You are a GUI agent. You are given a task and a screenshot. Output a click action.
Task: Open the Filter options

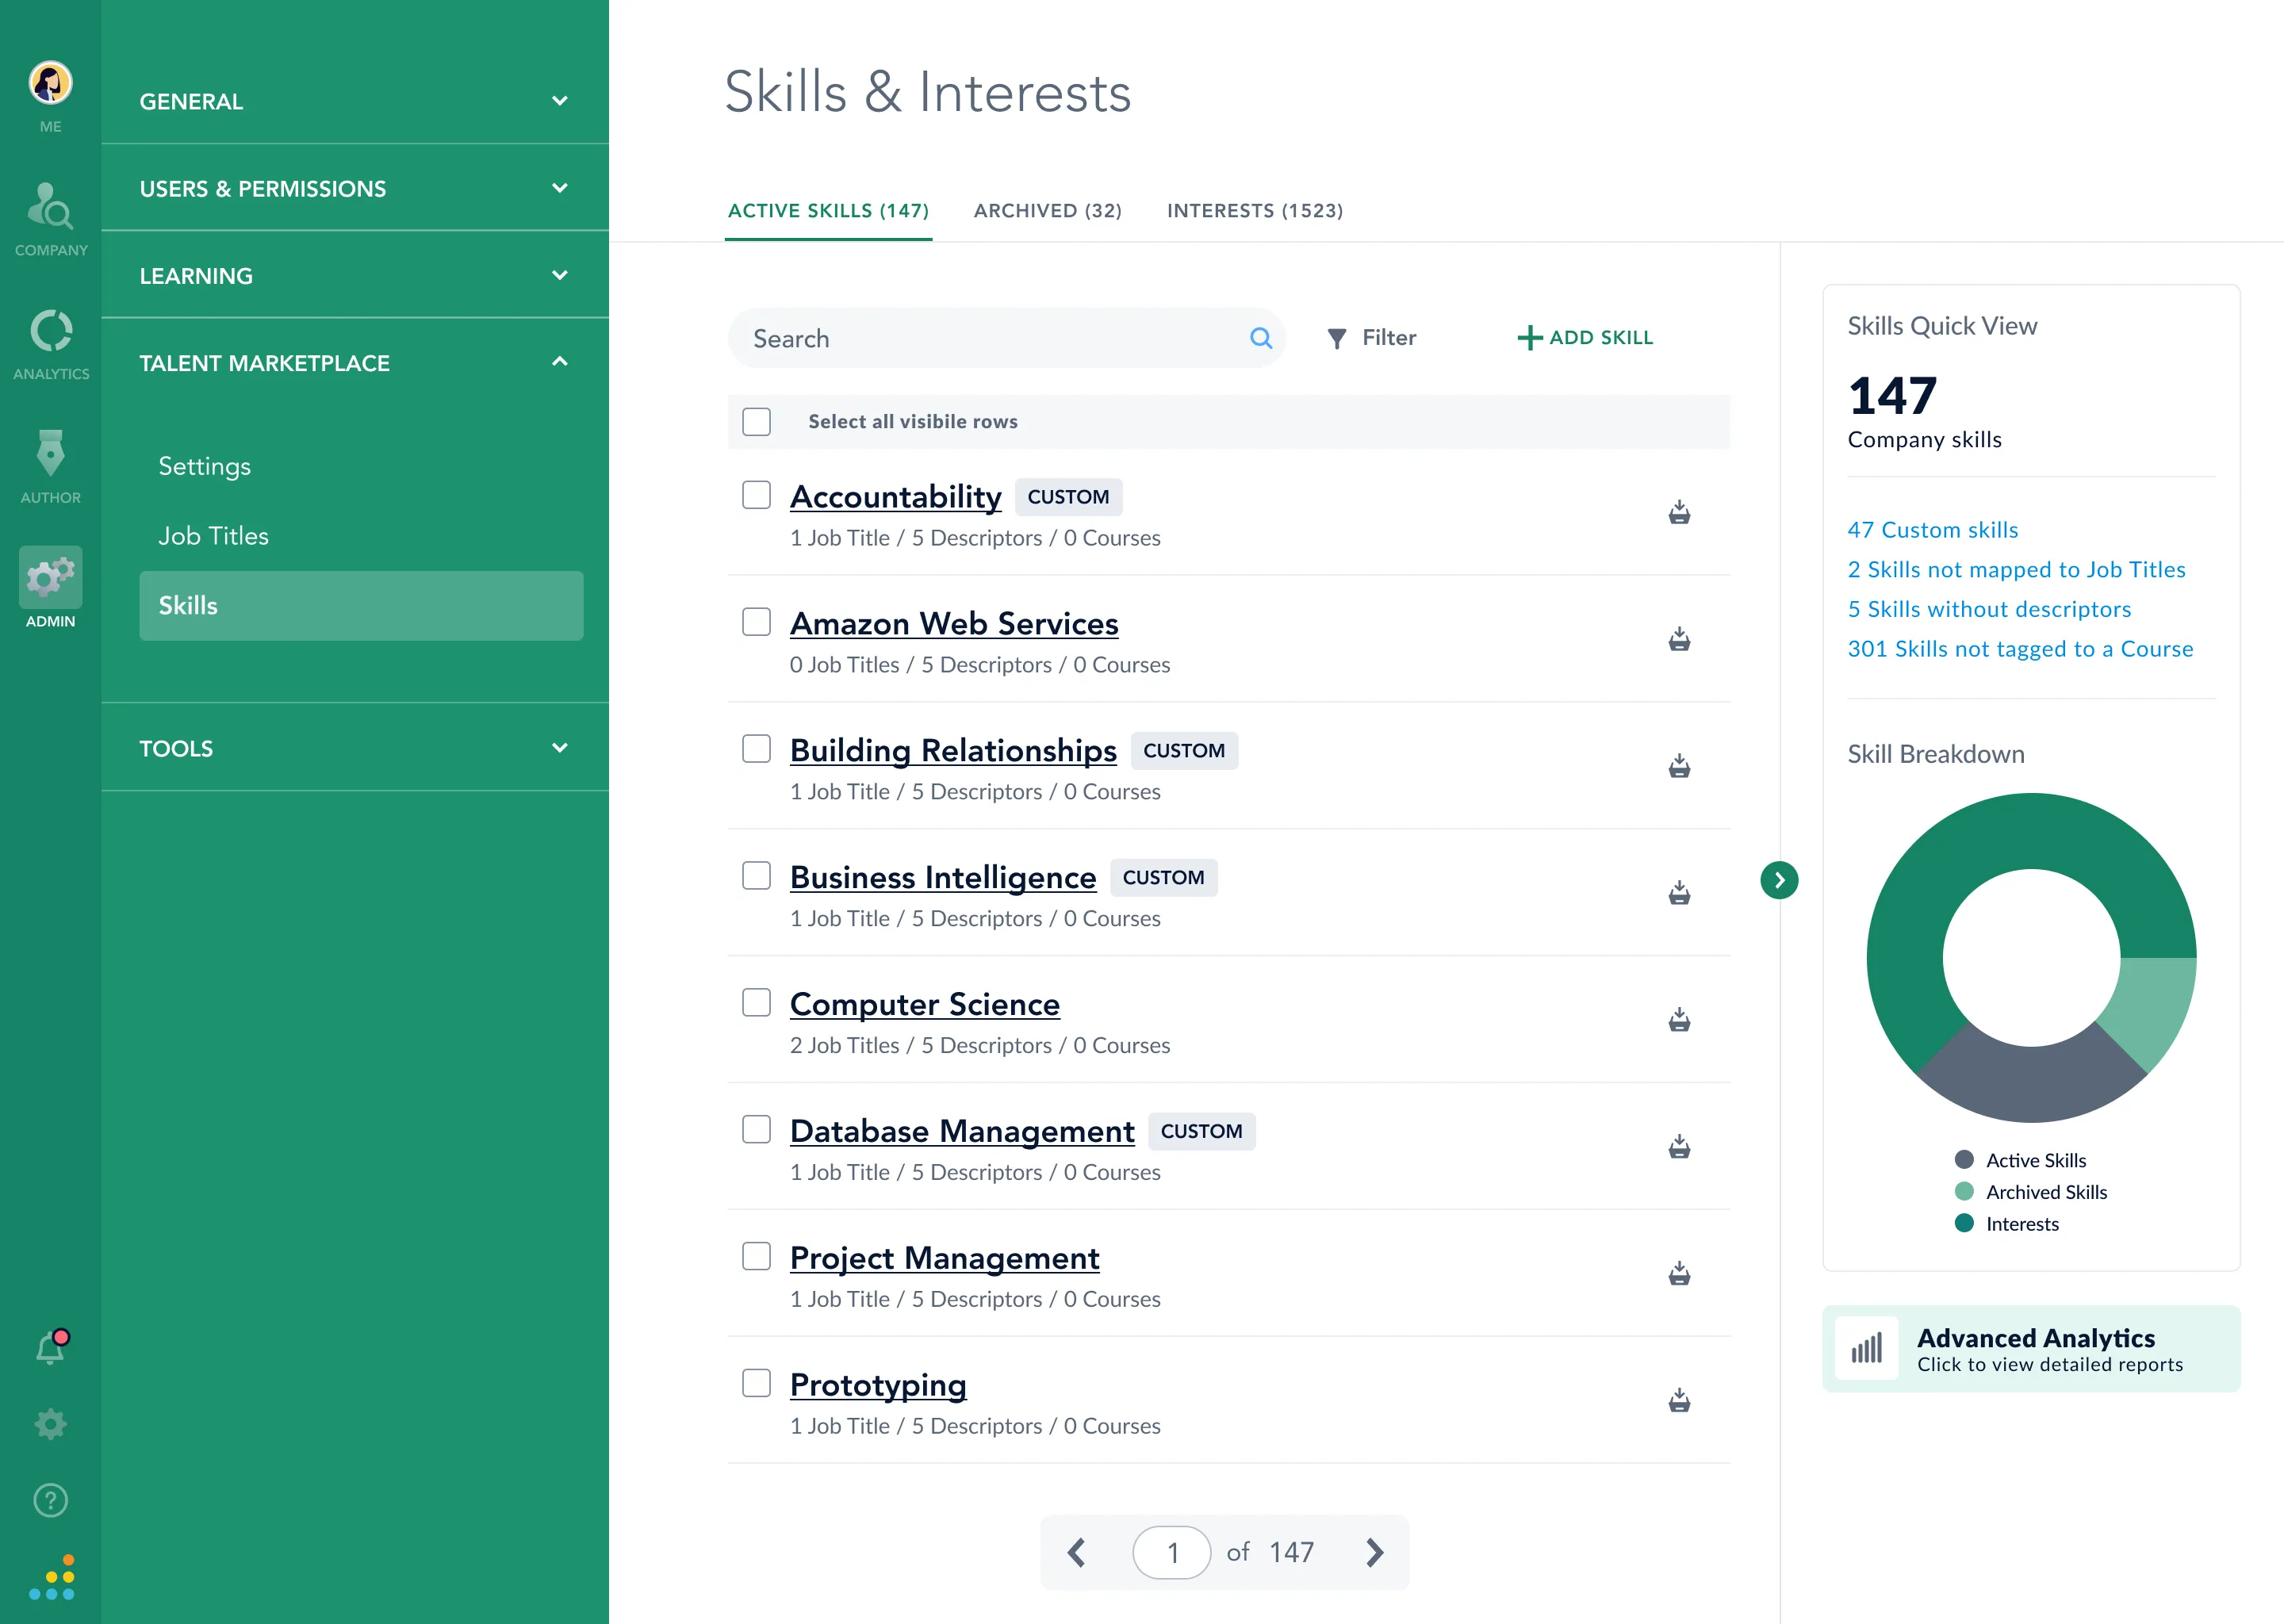(x=1371, y=338)
